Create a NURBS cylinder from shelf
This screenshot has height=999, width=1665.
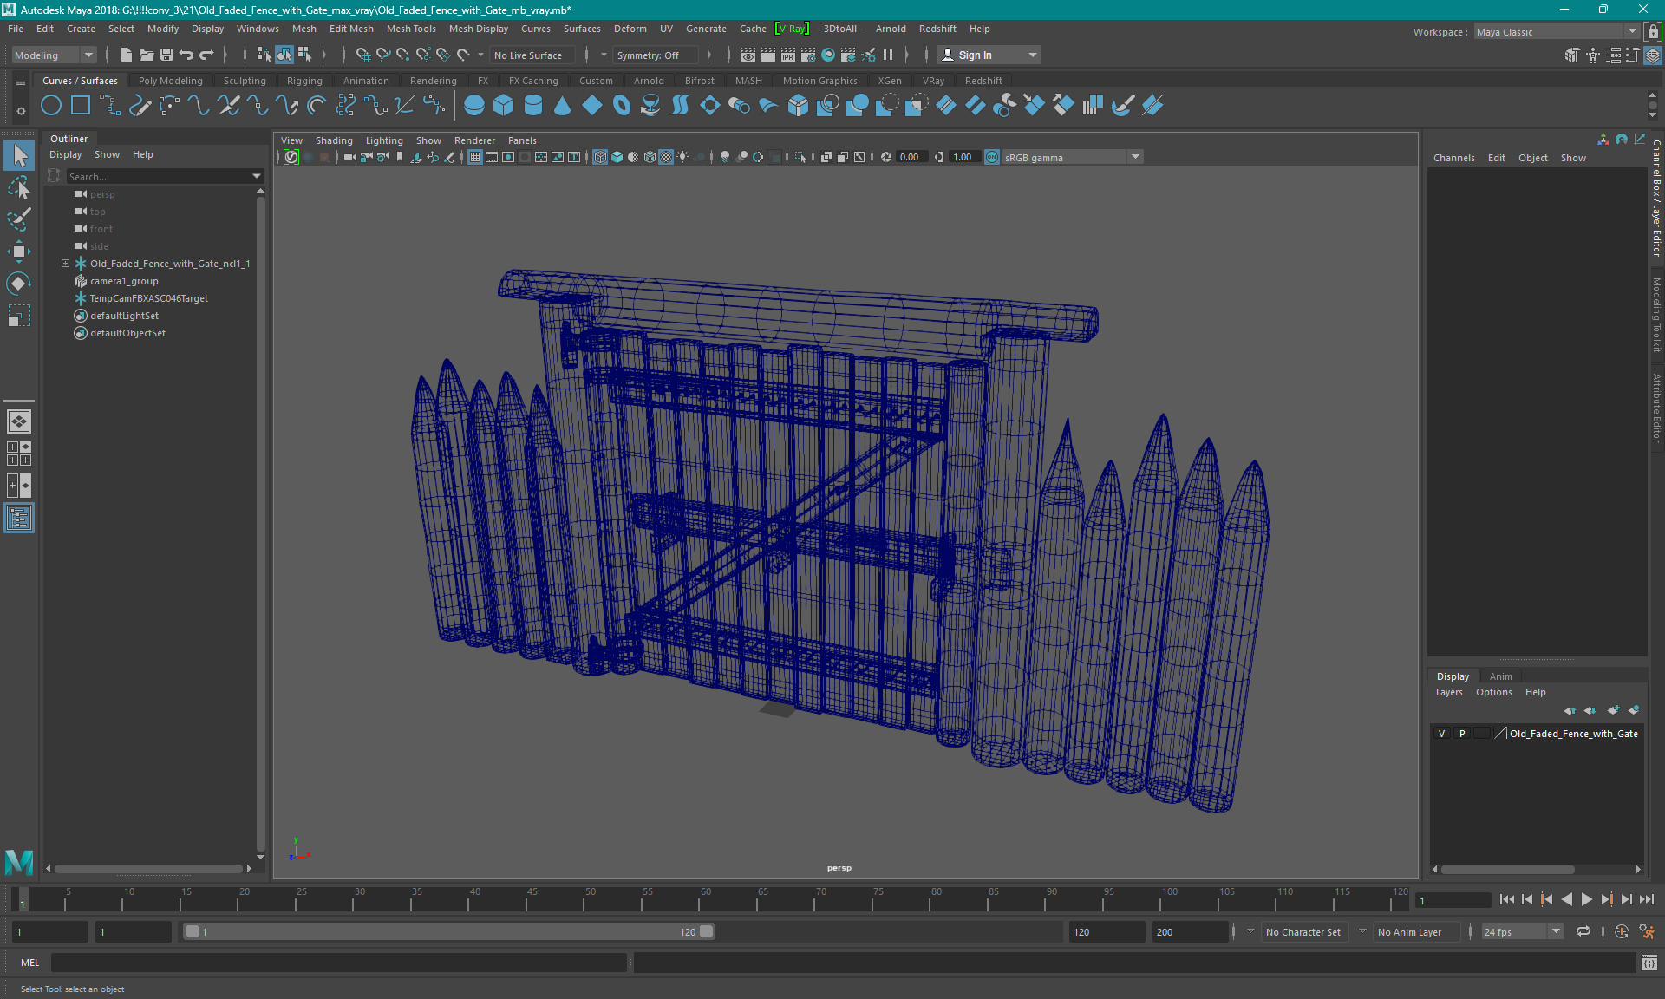[x=533, y=106]
